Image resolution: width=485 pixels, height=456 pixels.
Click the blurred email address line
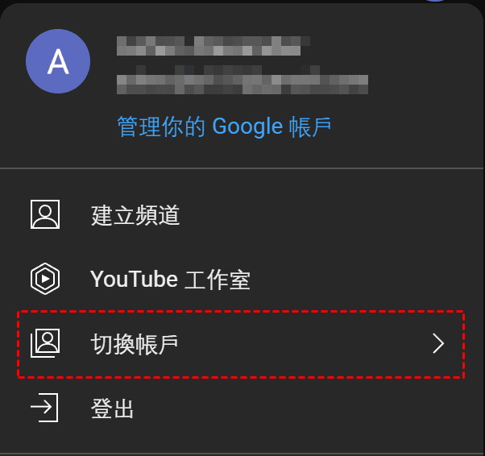pos(242,80)
